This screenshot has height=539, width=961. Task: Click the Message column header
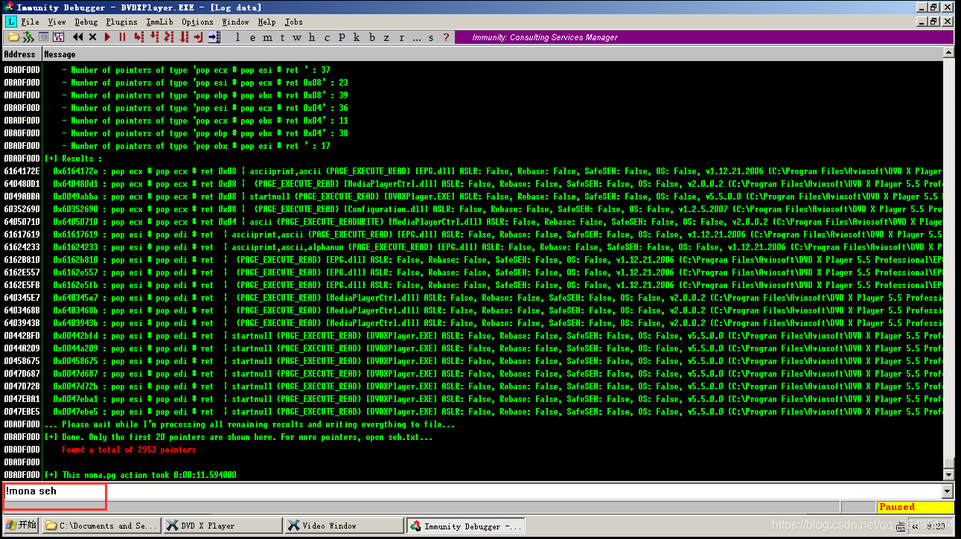click(x=492, y=54)
